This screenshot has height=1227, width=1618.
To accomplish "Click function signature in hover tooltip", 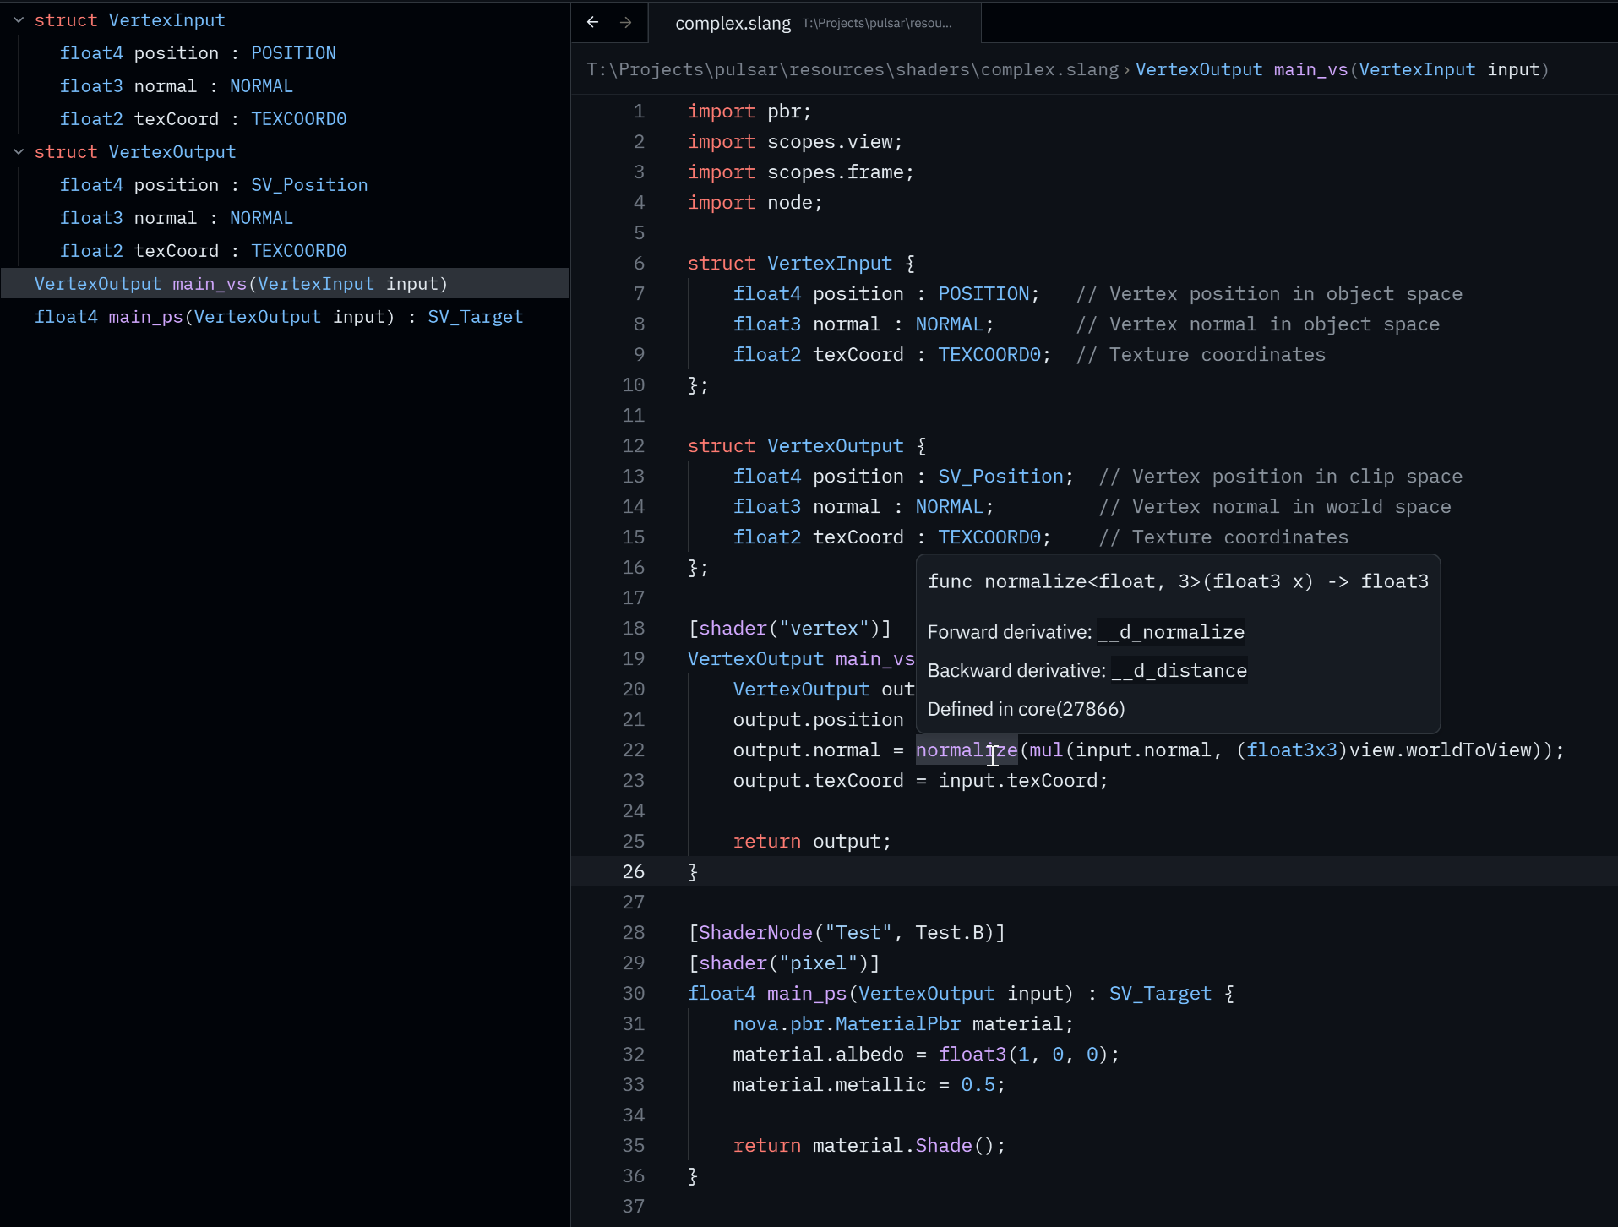I will click(x=1178, y=581).
